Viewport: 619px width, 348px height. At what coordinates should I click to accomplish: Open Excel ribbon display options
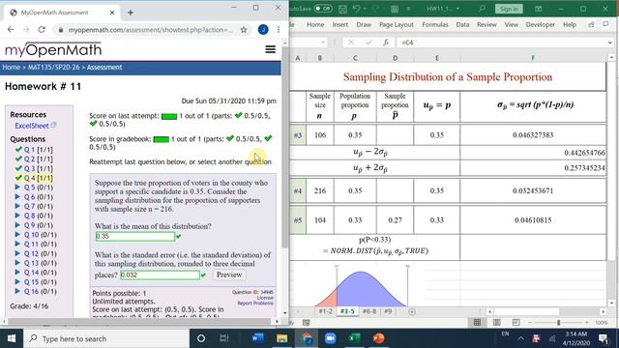[x=538, y=9]
